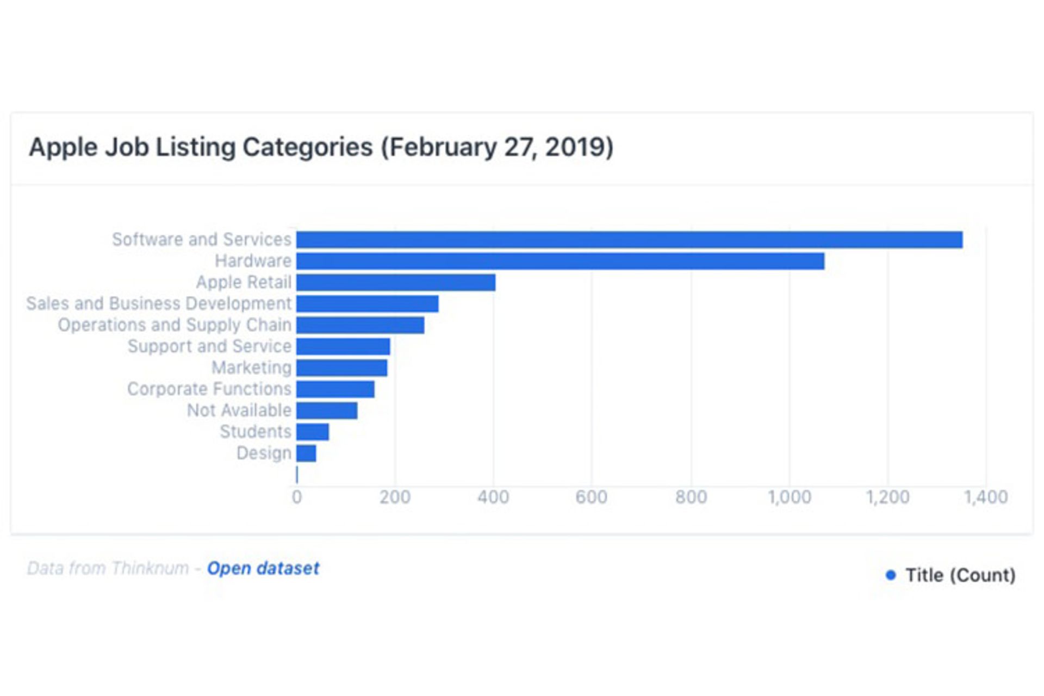Click the '1,000' x-axis tick label
The height and width of the screenshot is (696, 1044).
[x=790, y=497]
